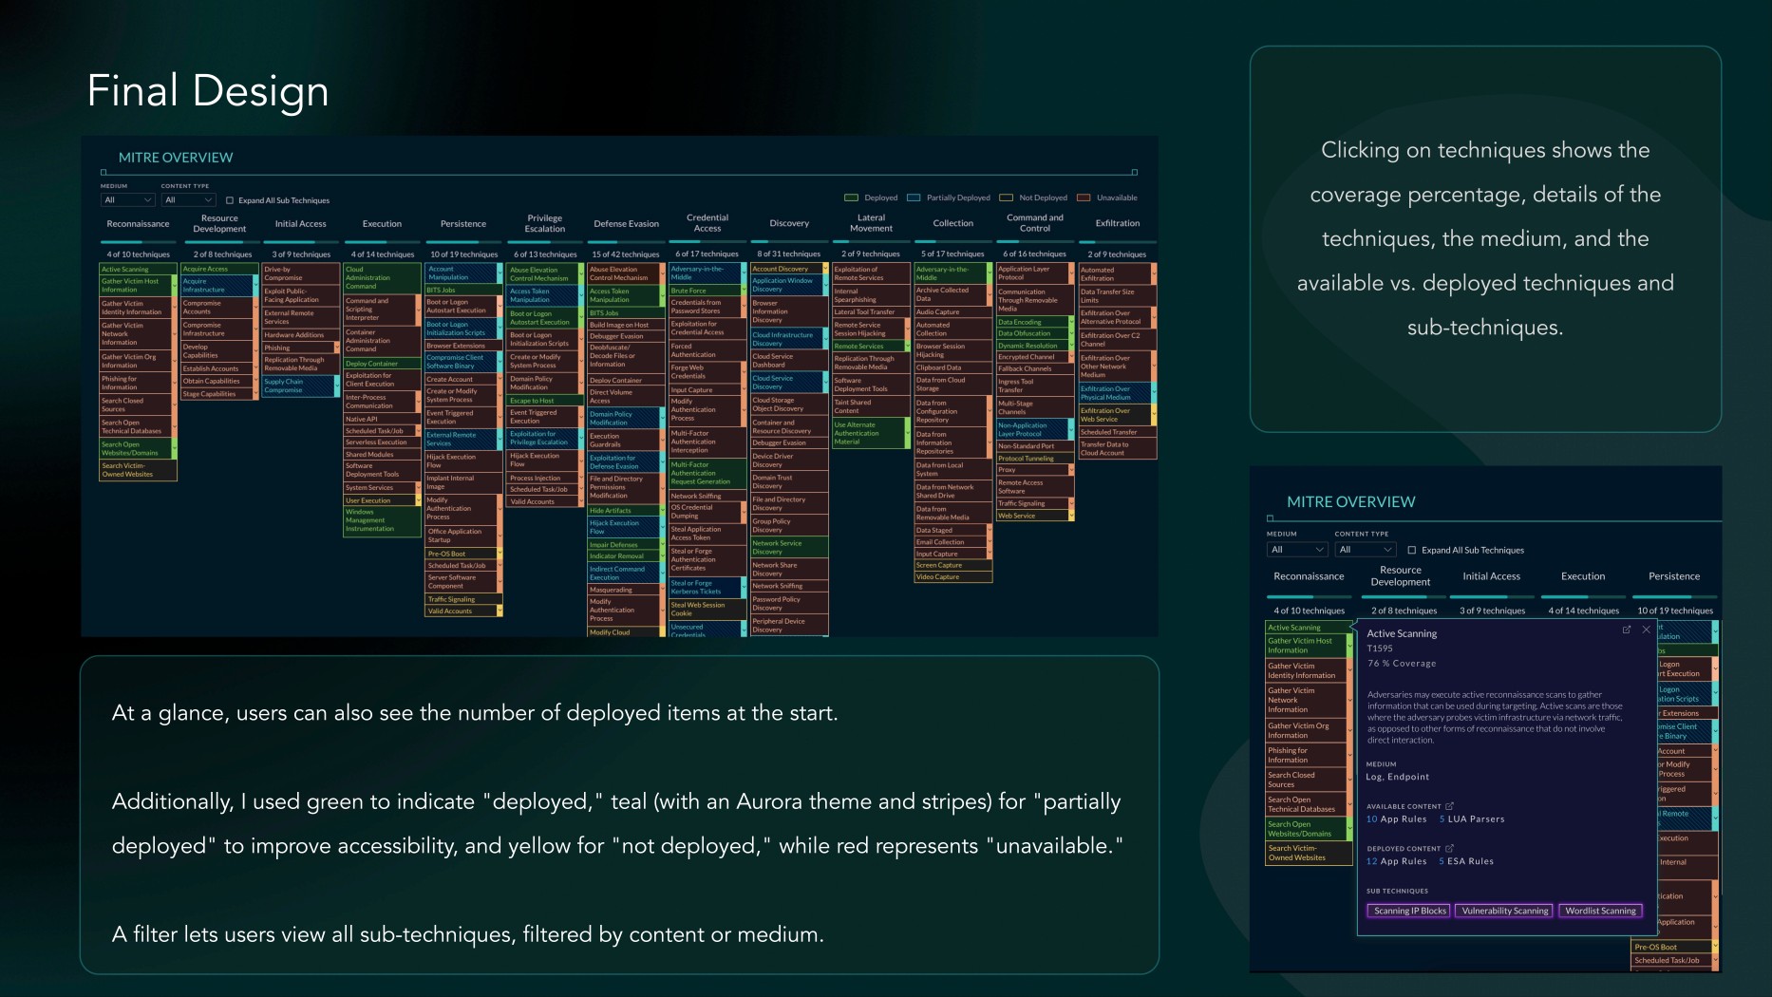Select the Defense Evasion column header

coord(626,224)
